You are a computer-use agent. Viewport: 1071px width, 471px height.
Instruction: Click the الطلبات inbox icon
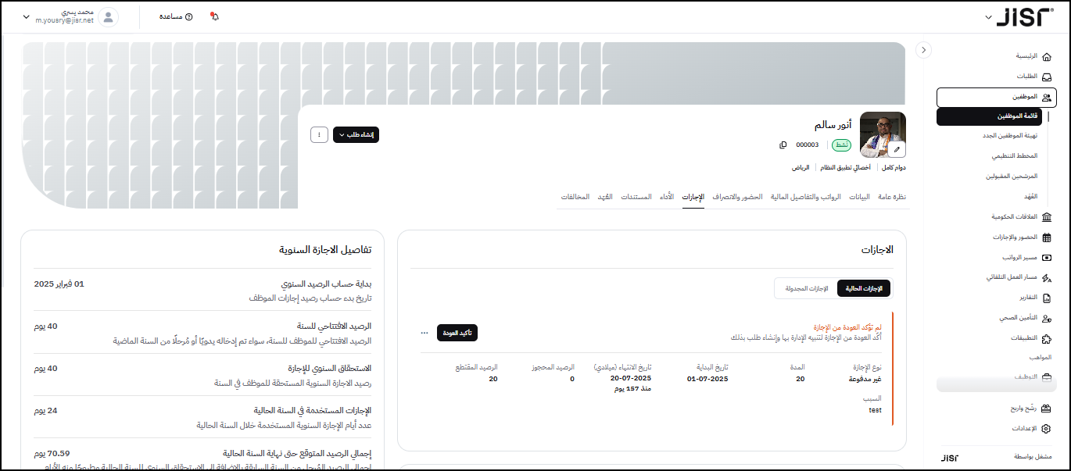click(x=1047, y=77)
